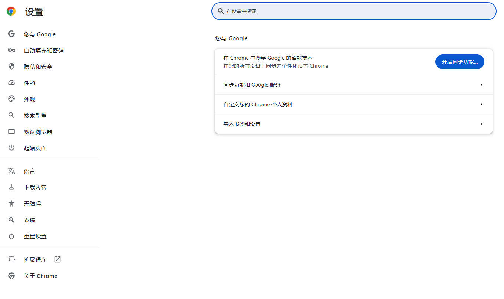
Task: Click the Chrome logo icon beside 设置
Action: pos(11,11)
